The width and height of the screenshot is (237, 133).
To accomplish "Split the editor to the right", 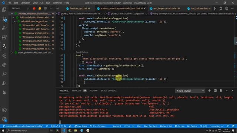I will click(x=227, y=8).
